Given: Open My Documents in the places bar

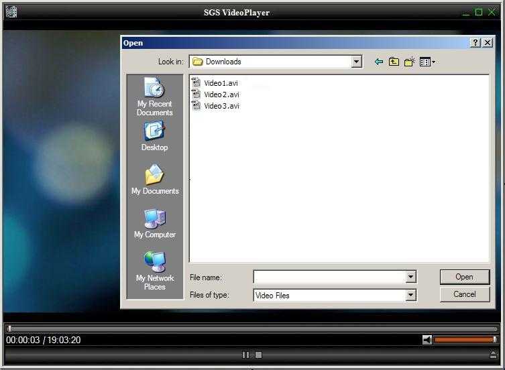Looking at the screenshot, I should [155, 180].
